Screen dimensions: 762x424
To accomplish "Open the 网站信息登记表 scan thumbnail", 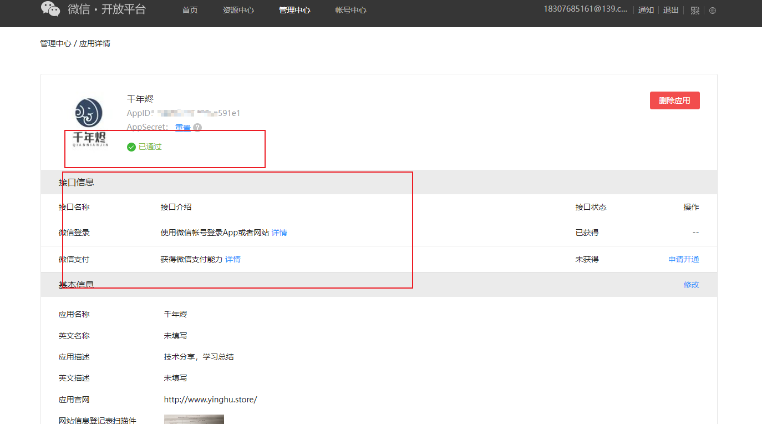I will pyautogui.click(x=194, y=419).
